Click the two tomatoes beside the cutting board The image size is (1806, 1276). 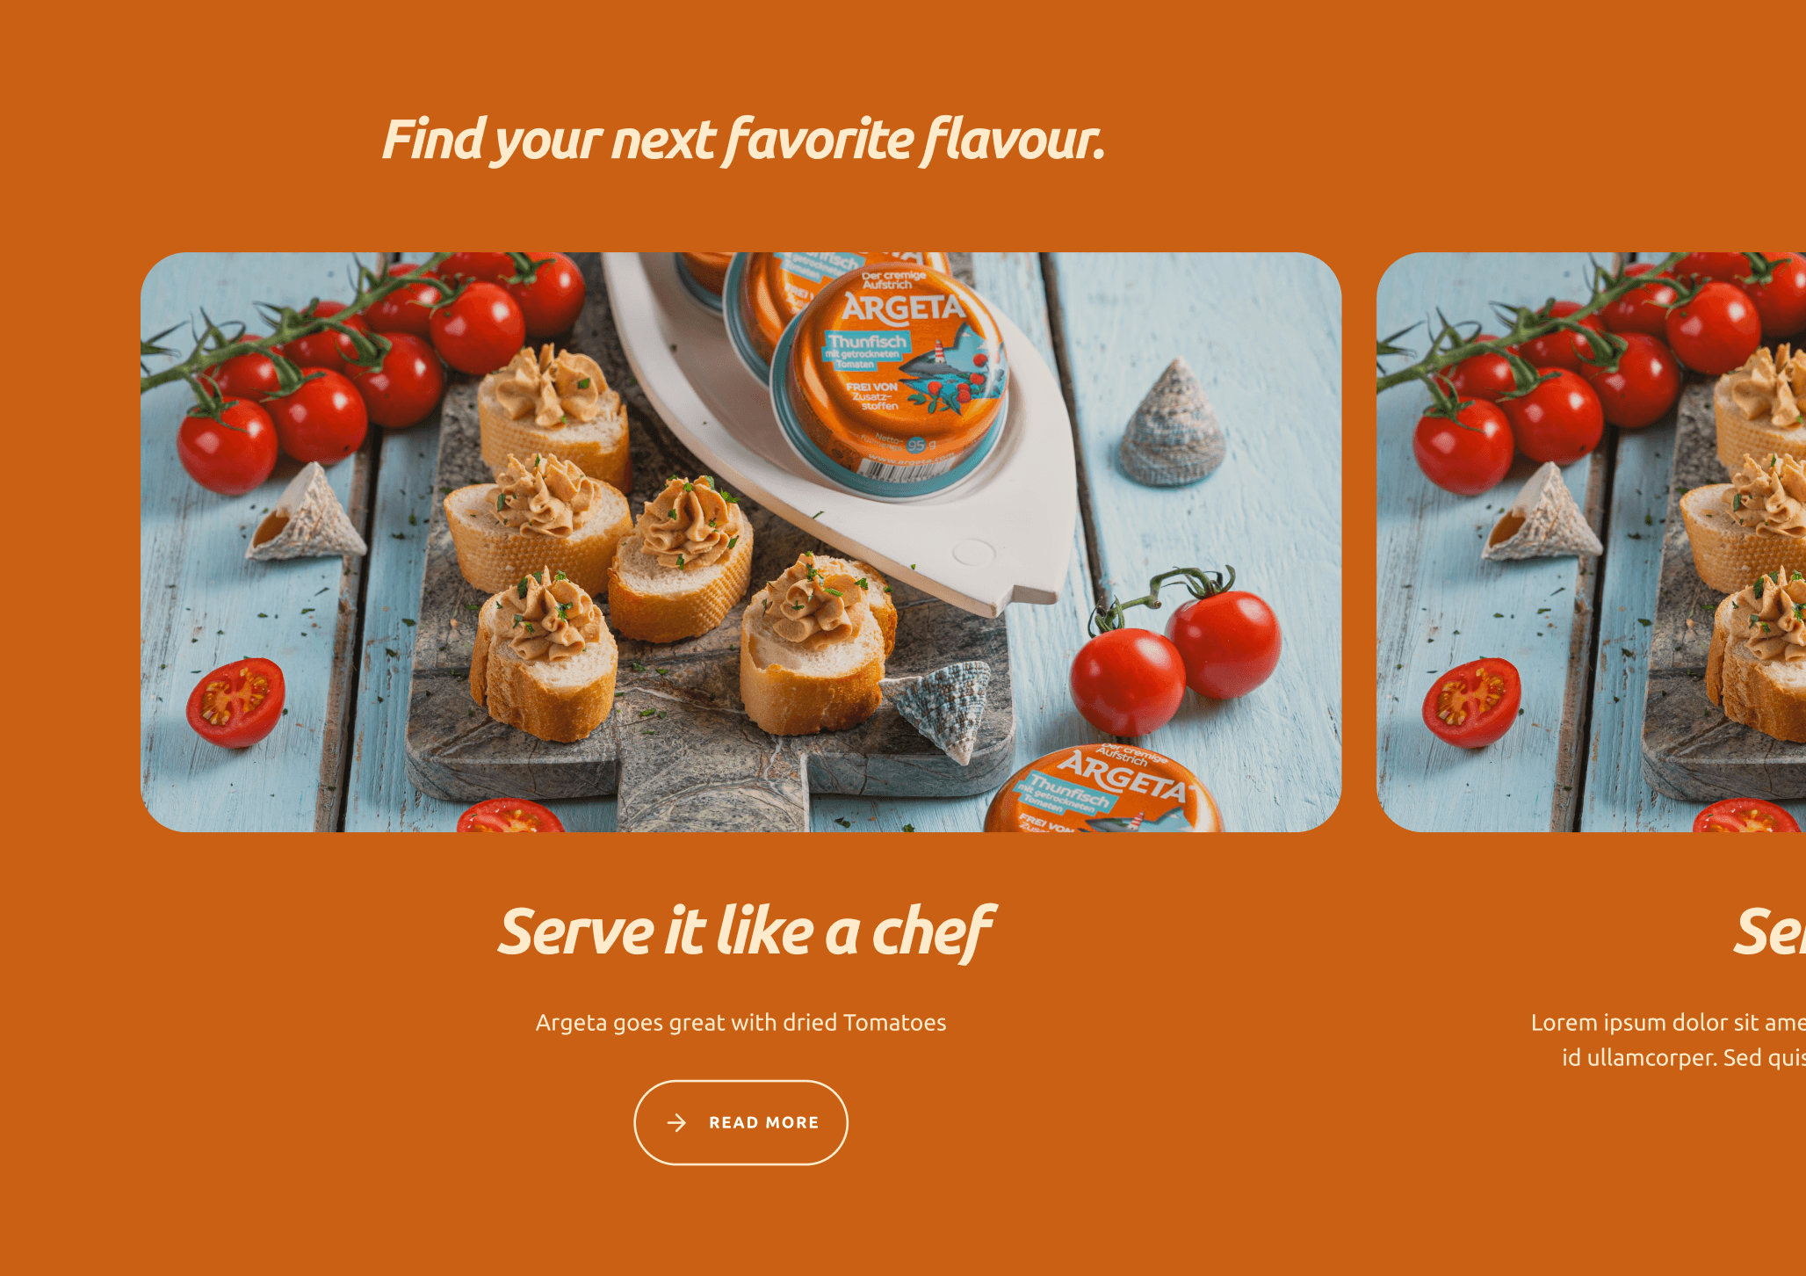pos(1174,656)
